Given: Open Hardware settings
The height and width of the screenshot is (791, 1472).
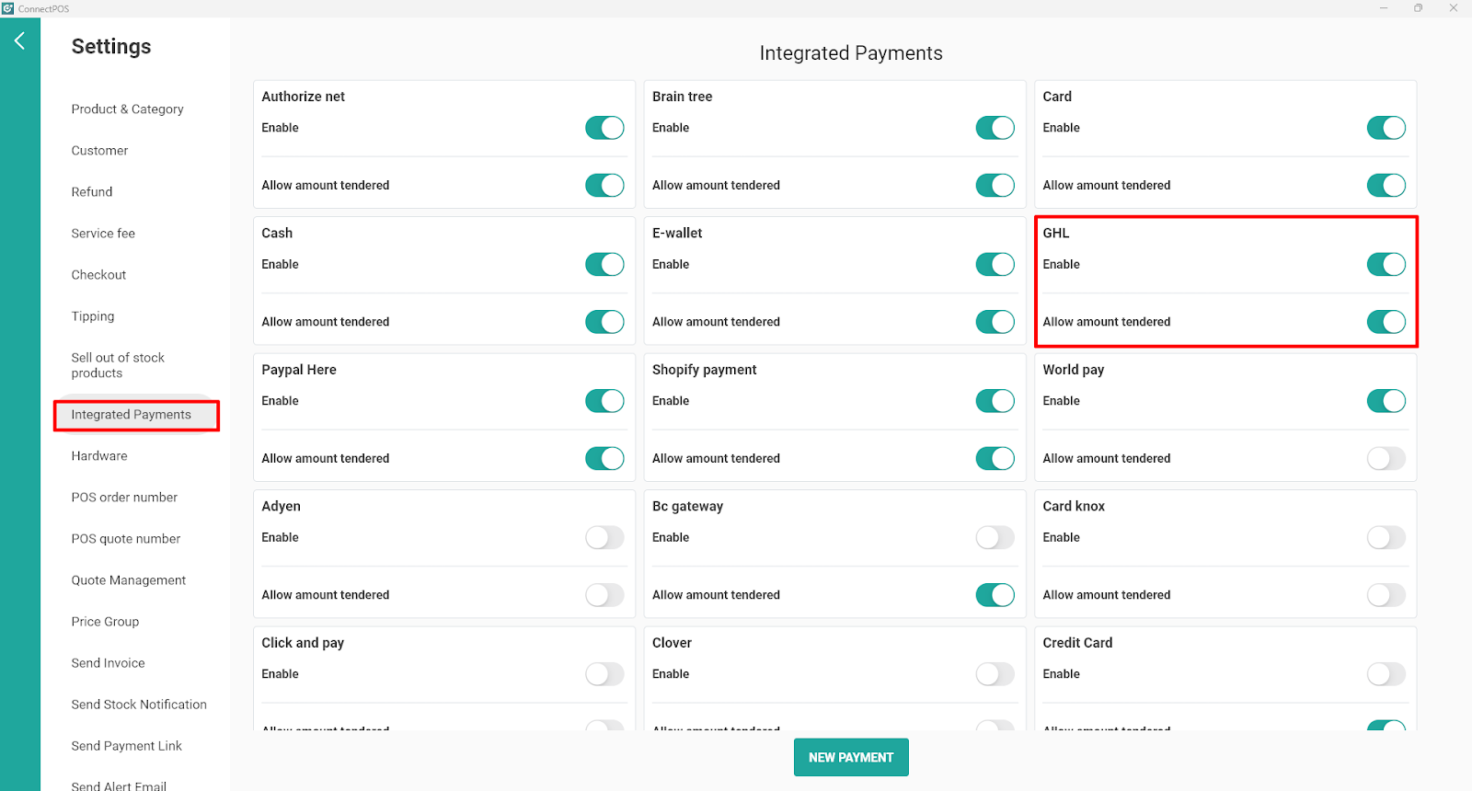Looking at the screenshot, I should (99, 455).
